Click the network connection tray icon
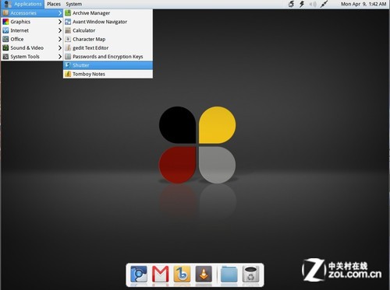The height and width of the screenshot is (290, 390). point(324,4)
